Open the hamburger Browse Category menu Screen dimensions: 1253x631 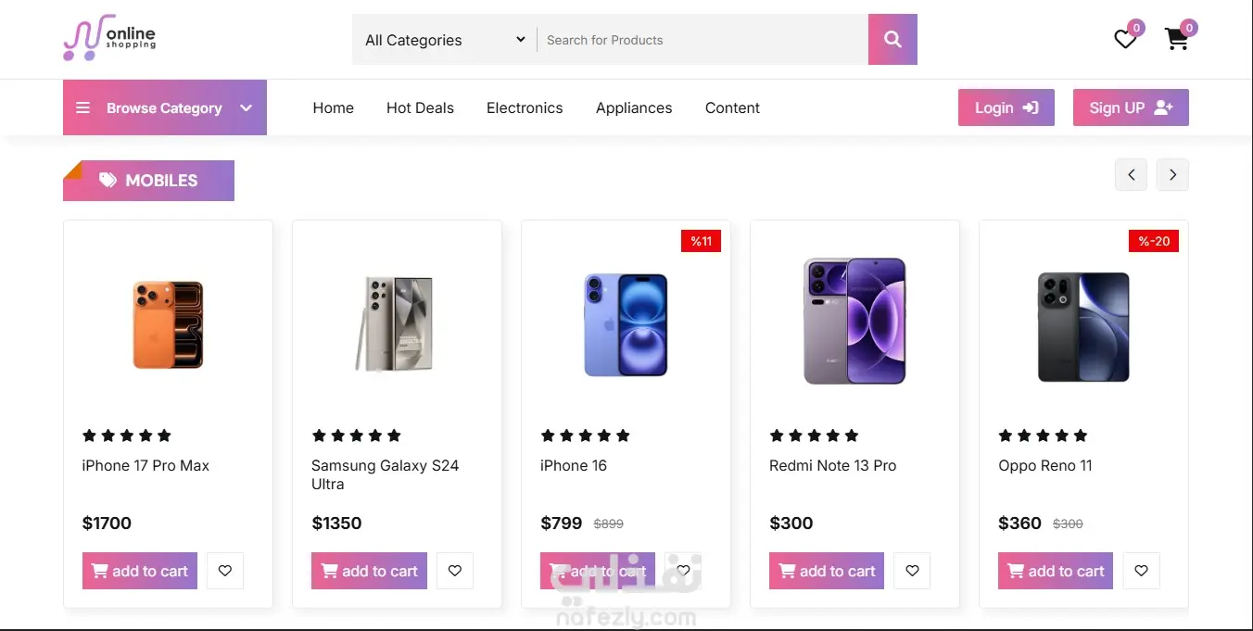[83, 108]
